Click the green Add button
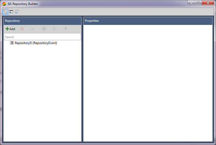This screenshot has width=216, height=145. pyautogui.click(x=10, y=29)
